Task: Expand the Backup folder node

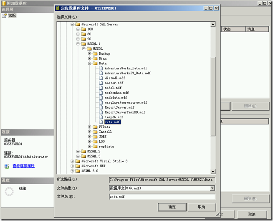Action: point(89,53)
